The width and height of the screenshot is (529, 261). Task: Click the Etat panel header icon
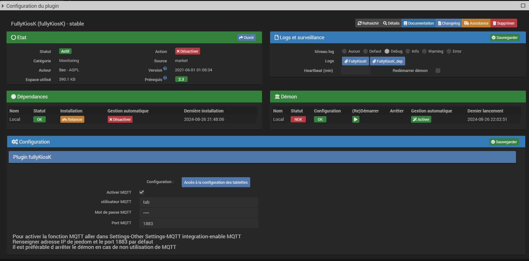pyautogui.click(x=13, y=37)
